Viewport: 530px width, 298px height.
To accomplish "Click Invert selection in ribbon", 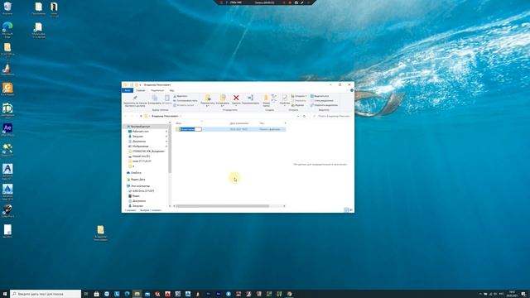I will (324, 105).
